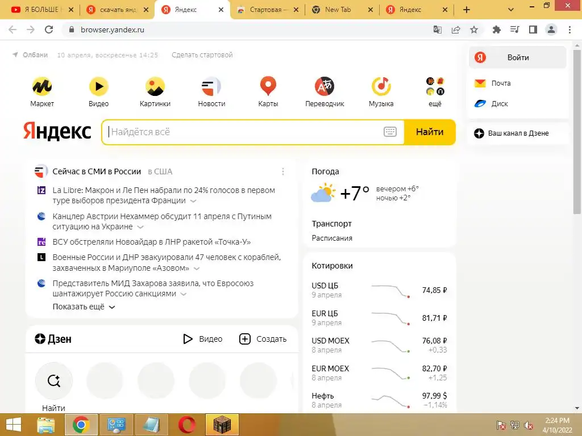Open the news block three-dot options
Image resolution: width=582 pixels, height=436 pixels.
pyautogui.click(x=283, y=171)
